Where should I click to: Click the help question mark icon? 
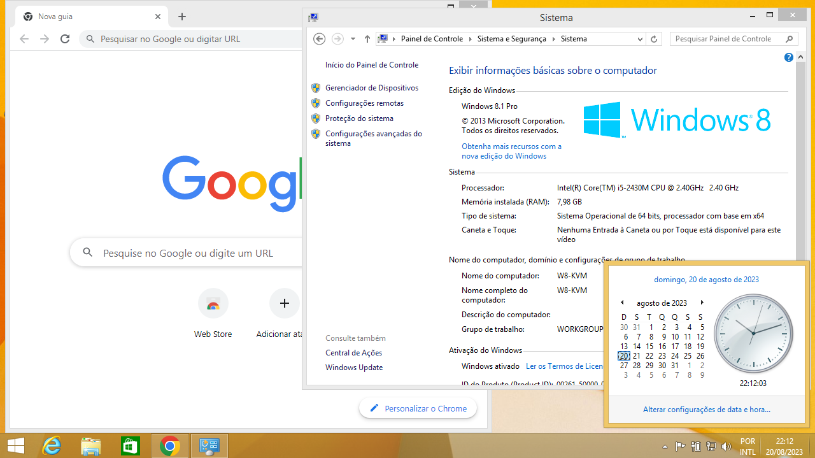click(789, 57)
